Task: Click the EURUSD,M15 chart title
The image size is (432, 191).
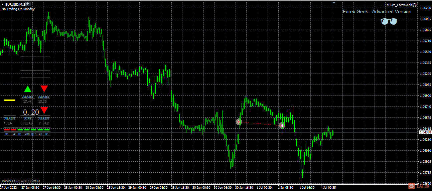Action: click(x=15, y=4)
